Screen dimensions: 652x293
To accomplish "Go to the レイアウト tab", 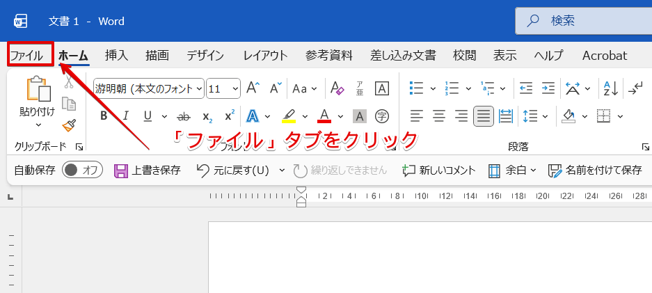I will tap(265, 55).
